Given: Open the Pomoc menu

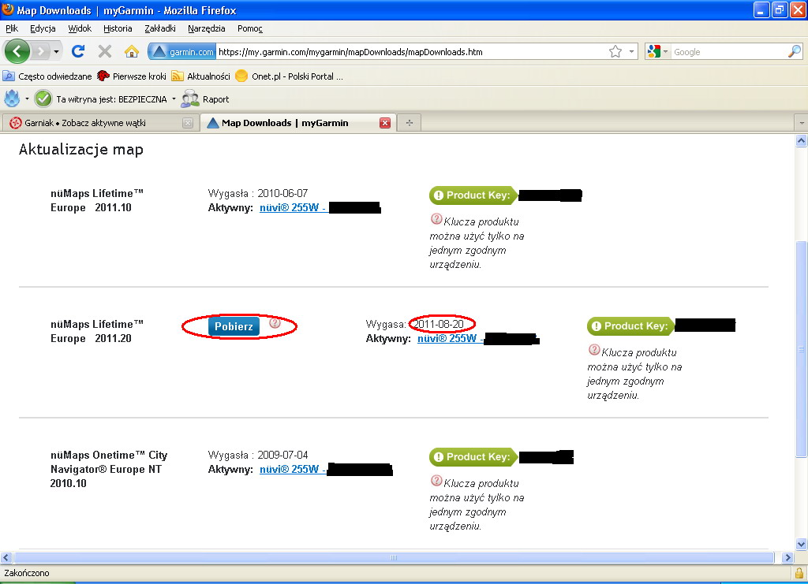Looking at the screenshot, I should coord(250,28).
